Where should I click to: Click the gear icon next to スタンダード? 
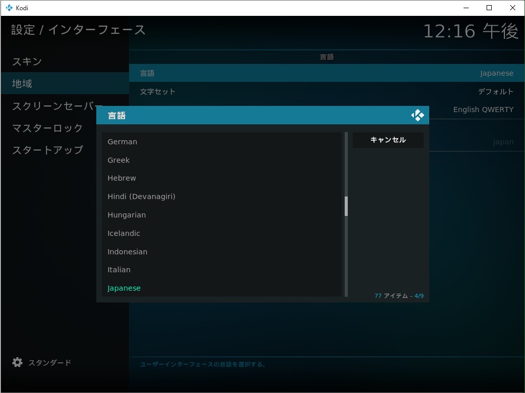[x=17, y=362]
